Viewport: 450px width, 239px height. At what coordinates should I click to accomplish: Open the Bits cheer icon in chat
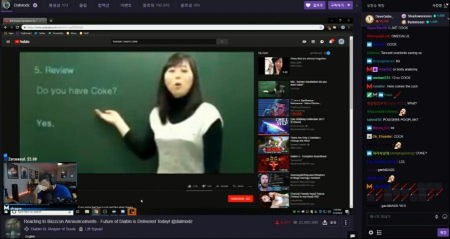[436, 217]
